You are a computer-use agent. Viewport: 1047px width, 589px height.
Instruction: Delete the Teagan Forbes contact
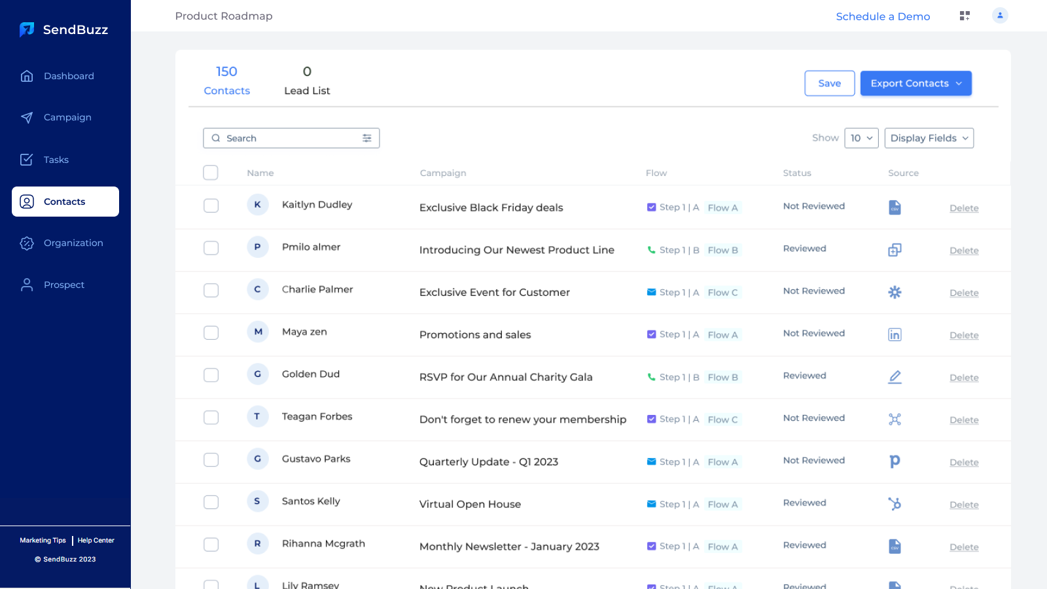964,419
